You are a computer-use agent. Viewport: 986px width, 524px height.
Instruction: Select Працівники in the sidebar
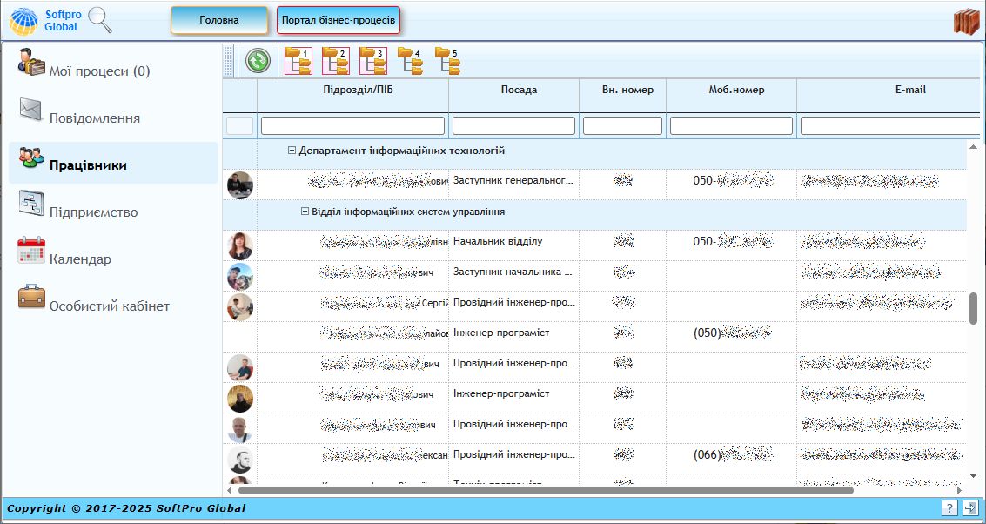click(x=113, y=163)
